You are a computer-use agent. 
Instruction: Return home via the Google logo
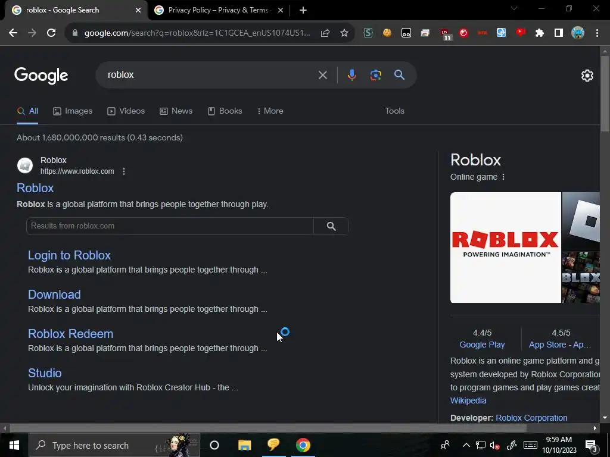41,76
